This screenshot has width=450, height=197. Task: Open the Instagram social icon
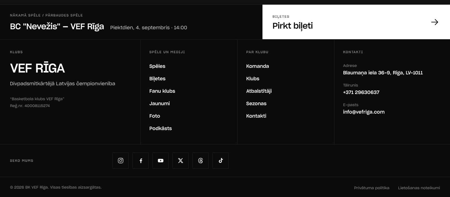click(121, 161)
